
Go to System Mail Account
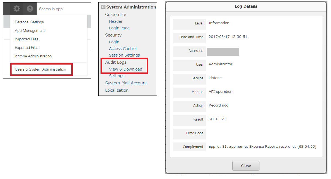126,83
